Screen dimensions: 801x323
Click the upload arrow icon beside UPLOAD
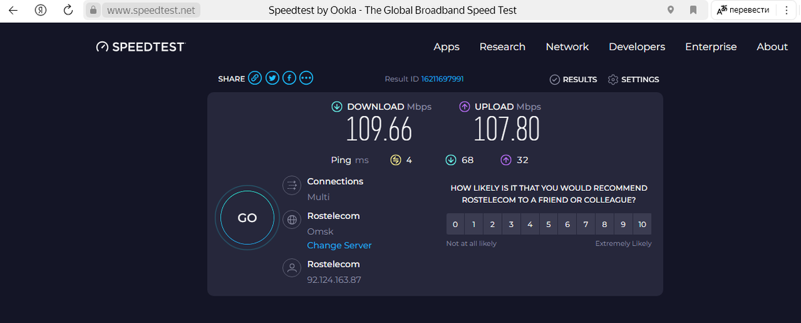(x=465, y=107)
